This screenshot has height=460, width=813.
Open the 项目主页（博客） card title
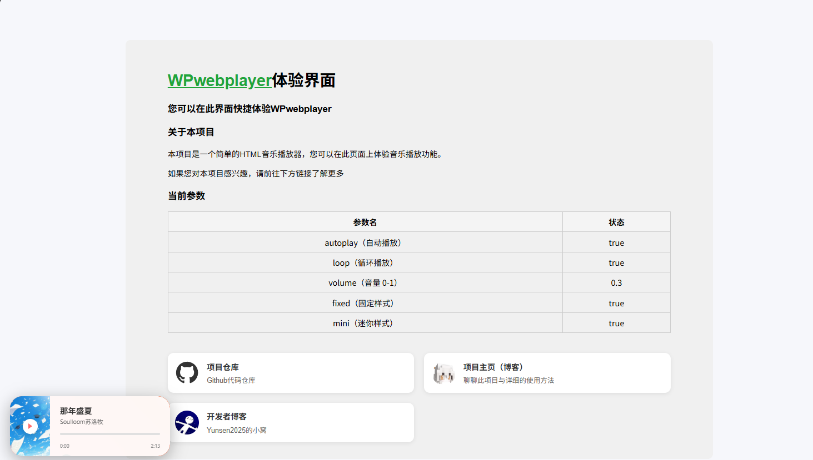[x=493, y=367]
